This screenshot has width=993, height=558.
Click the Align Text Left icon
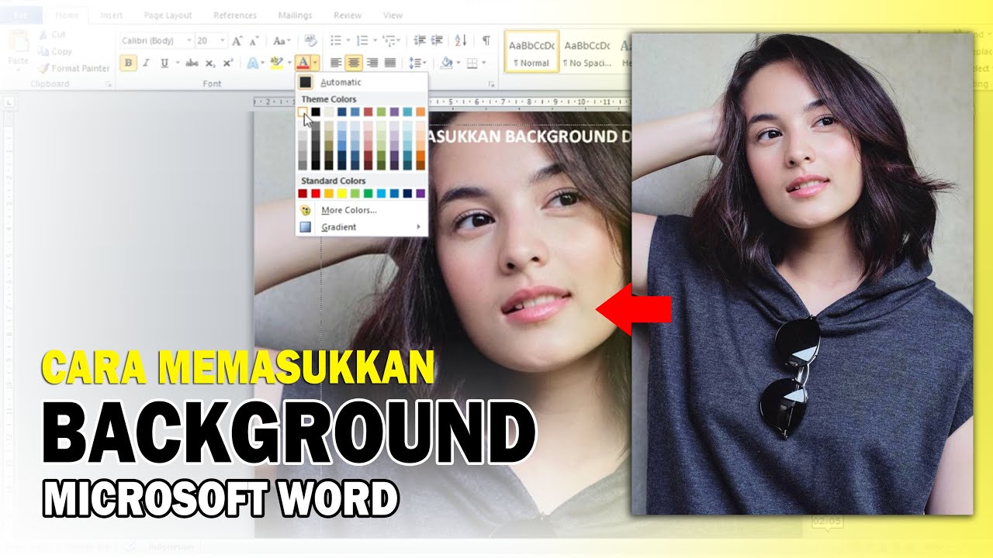coord(336,63)
